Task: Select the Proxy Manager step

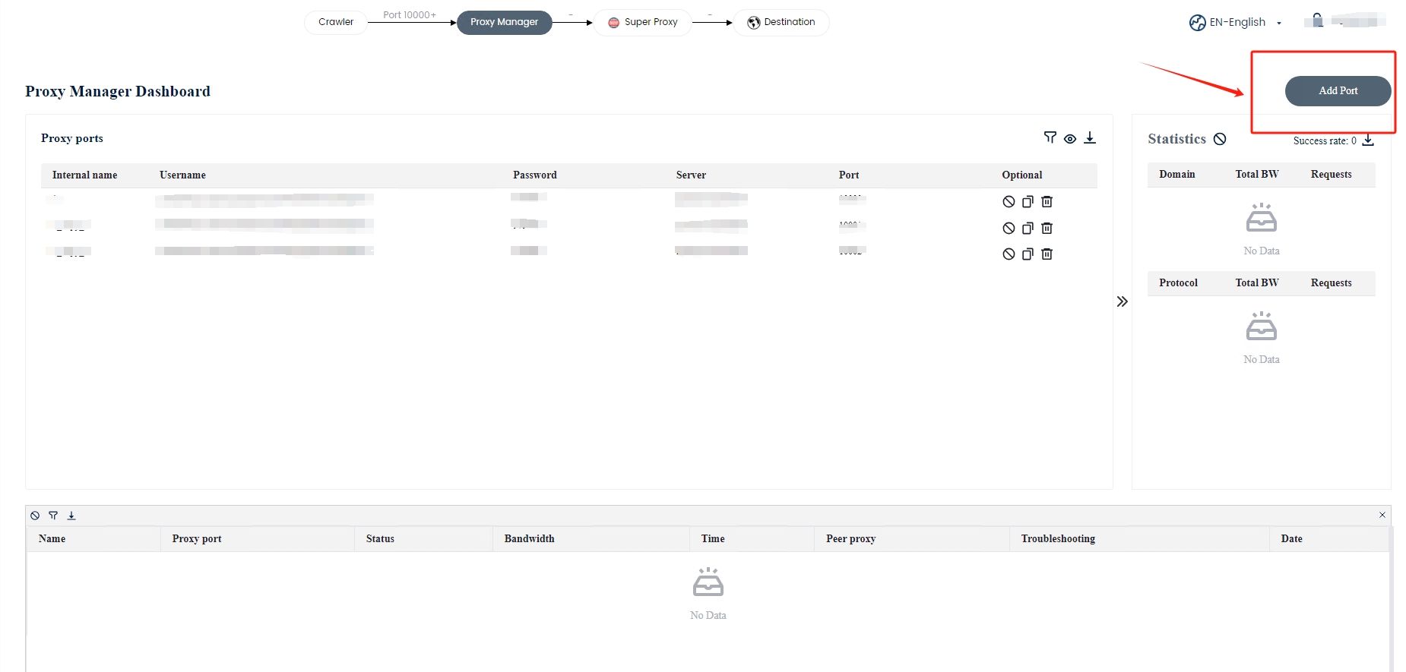Action: click(504, 22)
